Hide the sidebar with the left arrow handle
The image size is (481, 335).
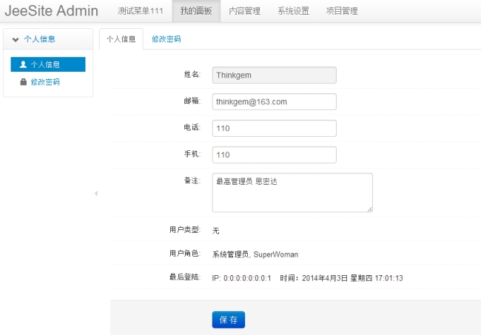tap(96, 194)
